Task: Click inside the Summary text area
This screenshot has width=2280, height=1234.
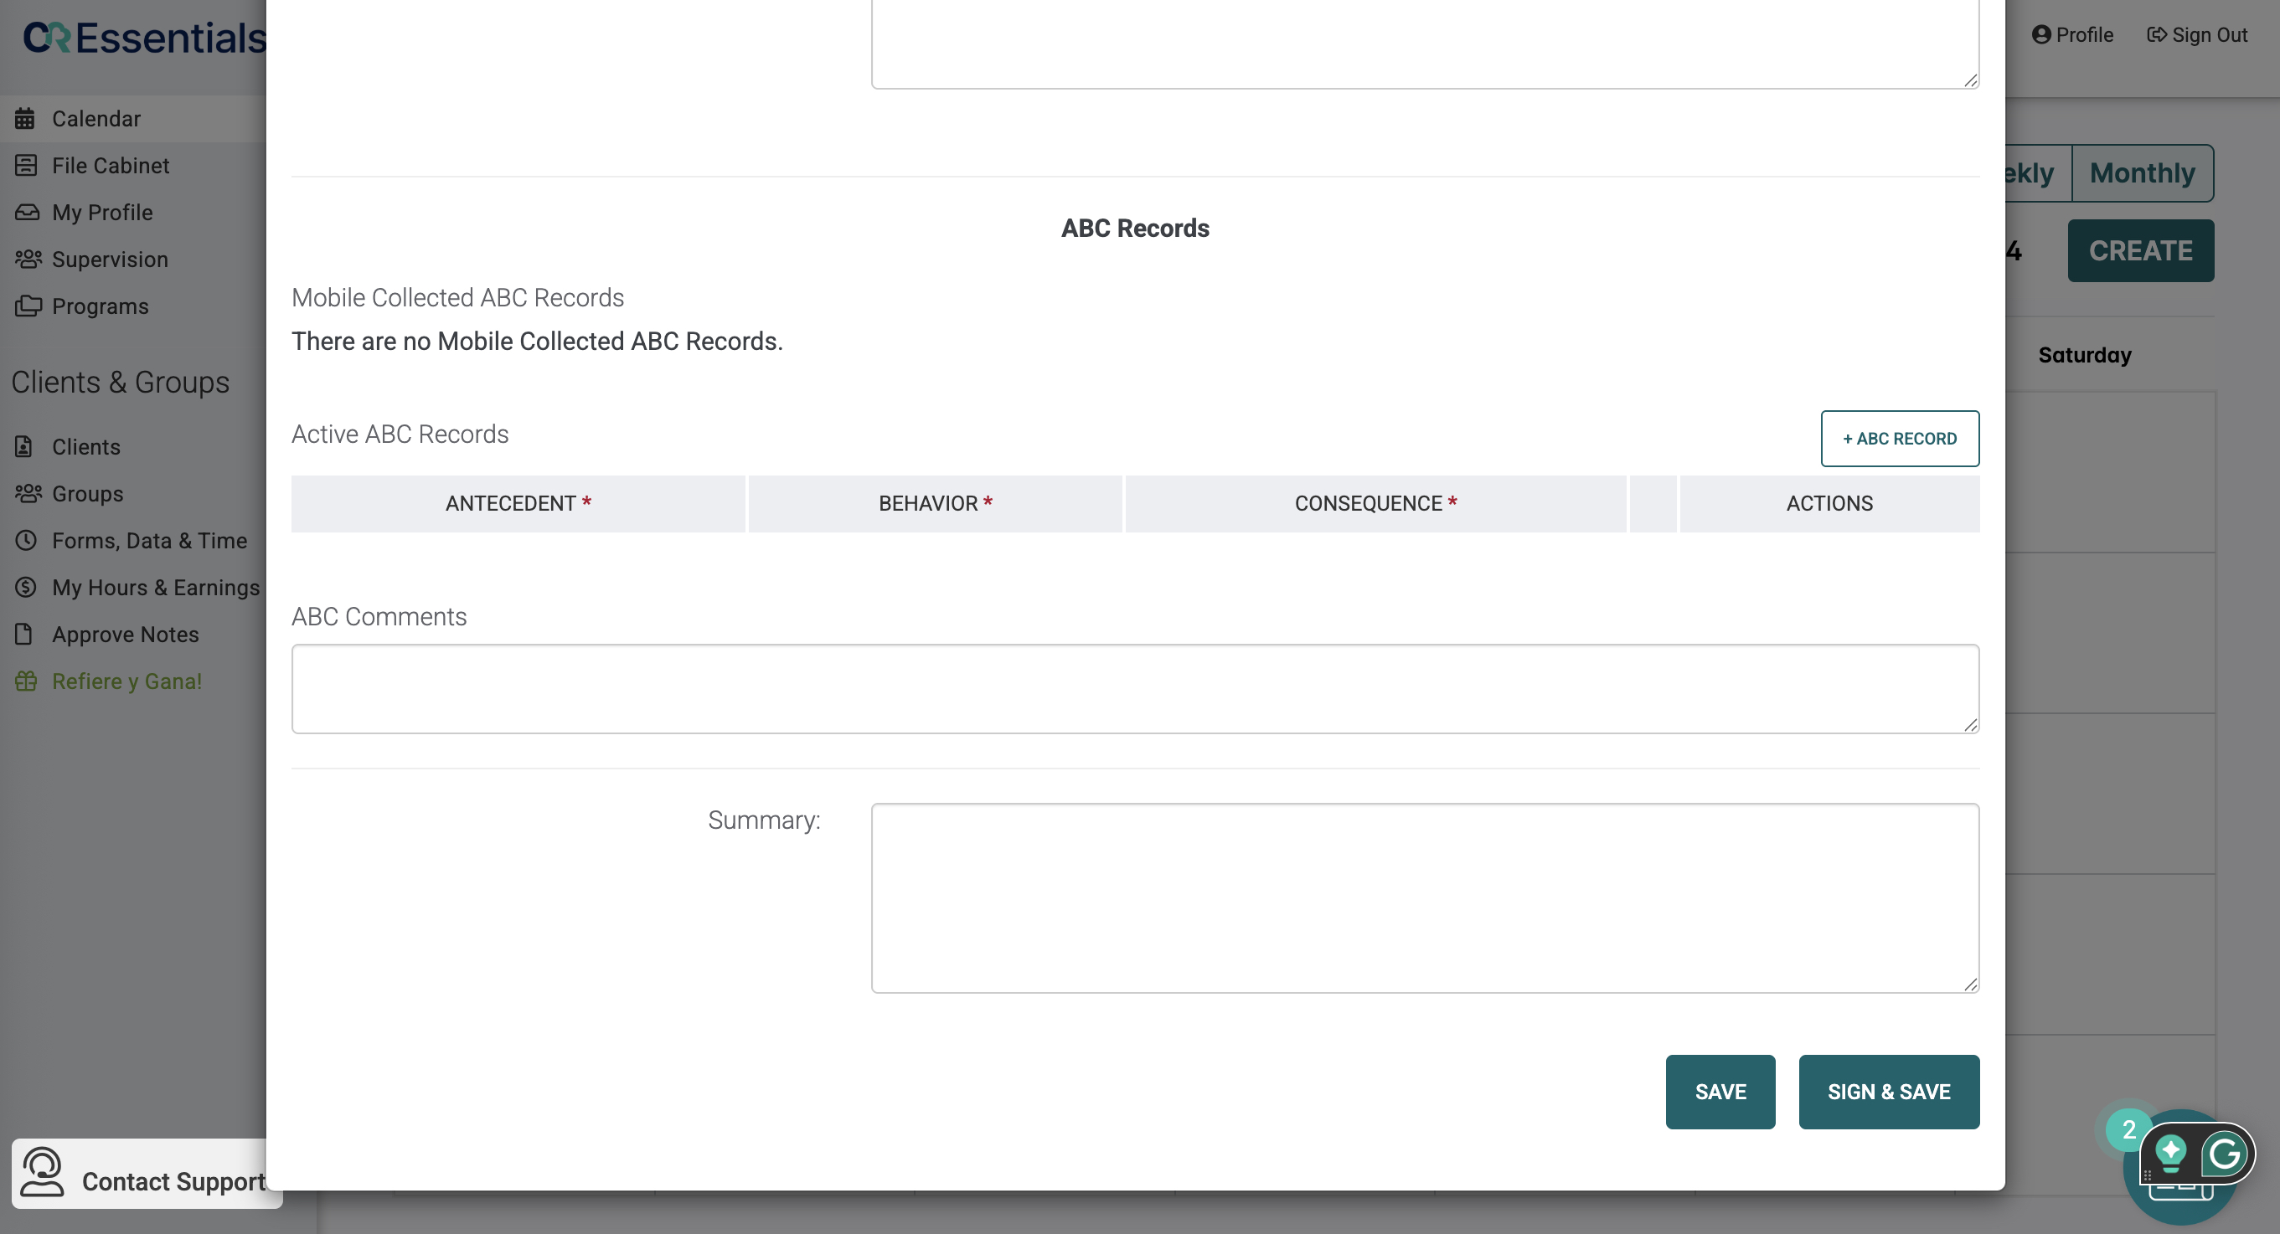Action: [x=1424, y=897]
